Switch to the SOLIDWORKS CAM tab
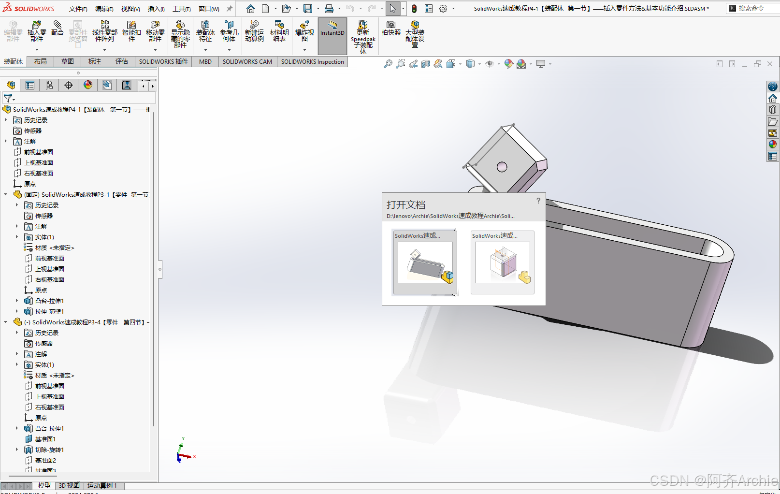 (247, 61)
